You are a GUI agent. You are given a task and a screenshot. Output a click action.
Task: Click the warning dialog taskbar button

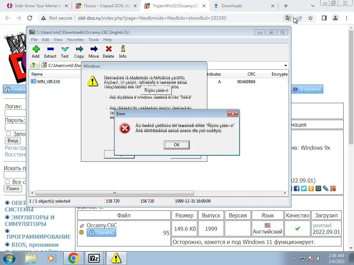[x=116, y=258]
